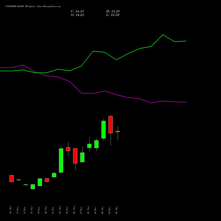Click the tallest red candle at chart peak
Image resolution: width=221 pixels, height=221 pixels.
point(110,125)
